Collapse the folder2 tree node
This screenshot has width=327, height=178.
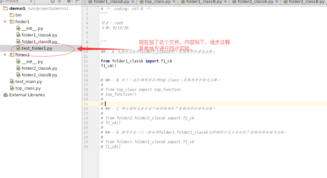pyautogui.click(x=5, y=55)
